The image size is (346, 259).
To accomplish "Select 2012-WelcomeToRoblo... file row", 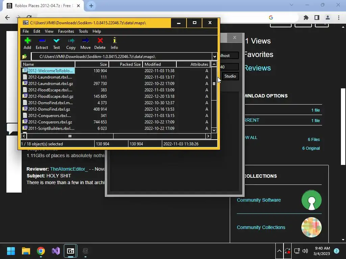I will pyautogui.click(x=116, y=71).
